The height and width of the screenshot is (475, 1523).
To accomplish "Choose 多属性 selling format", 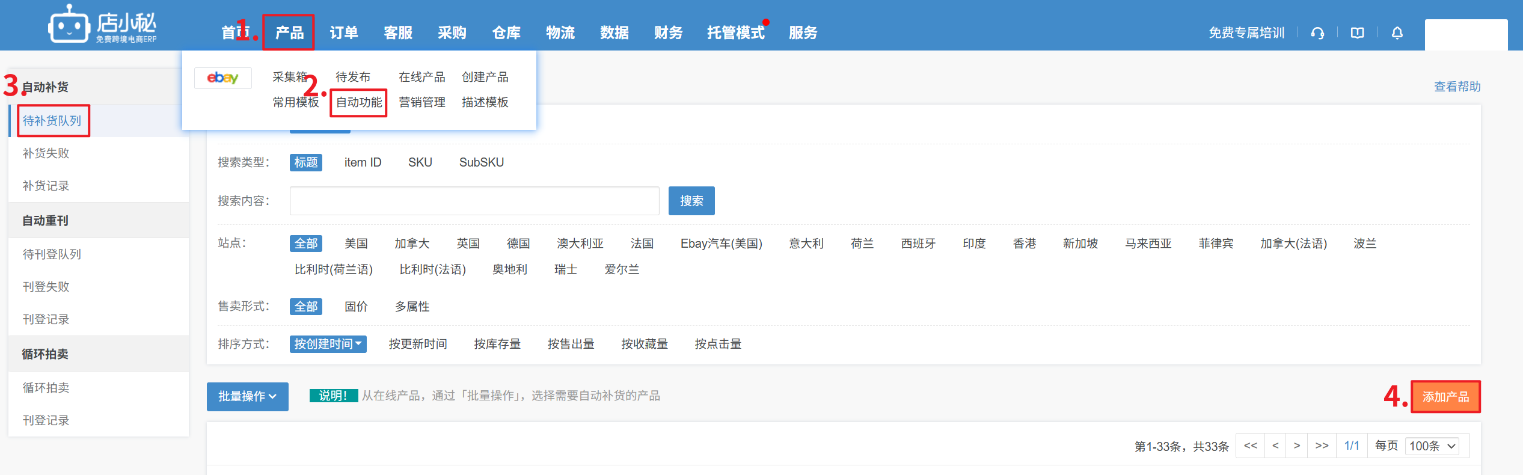I will pos(412,307).
